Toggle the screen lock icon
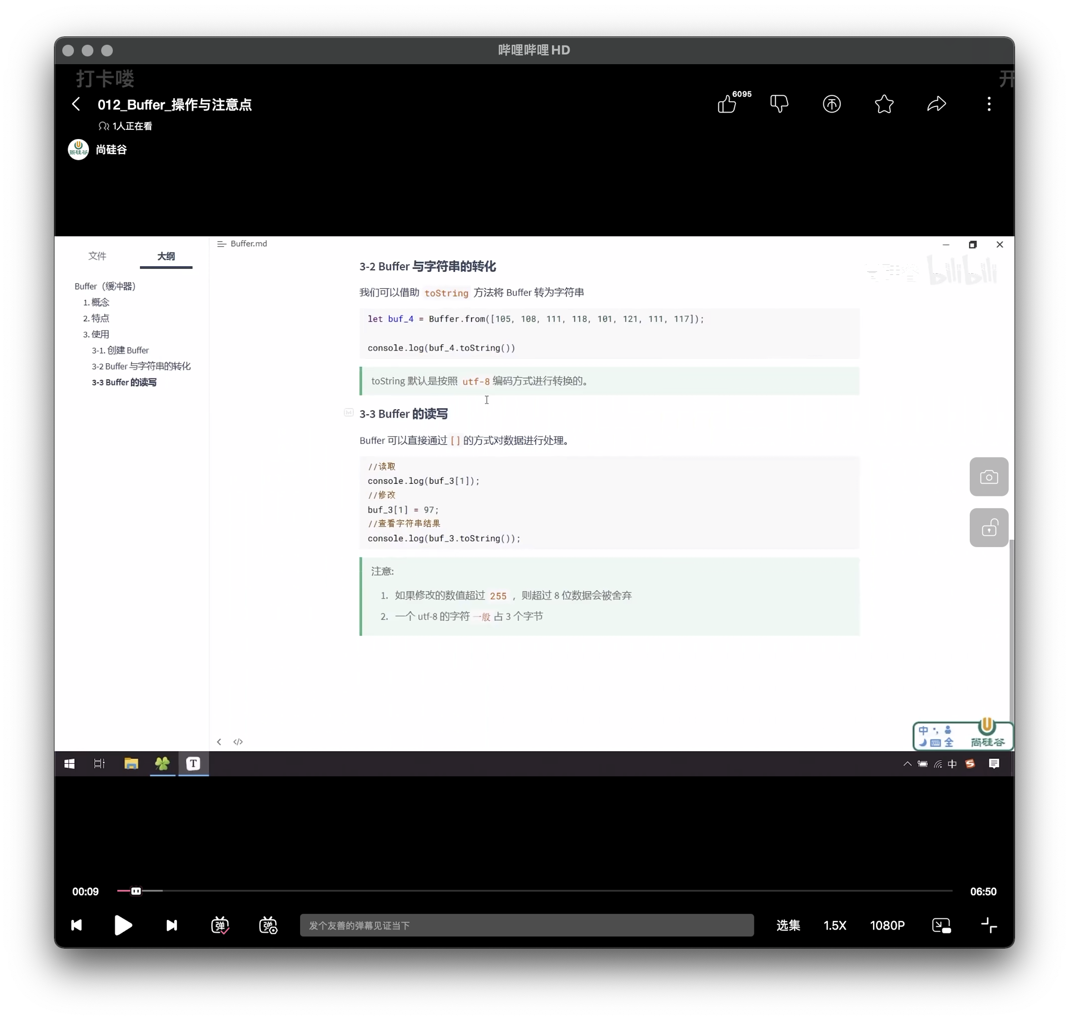 (988, 528)
